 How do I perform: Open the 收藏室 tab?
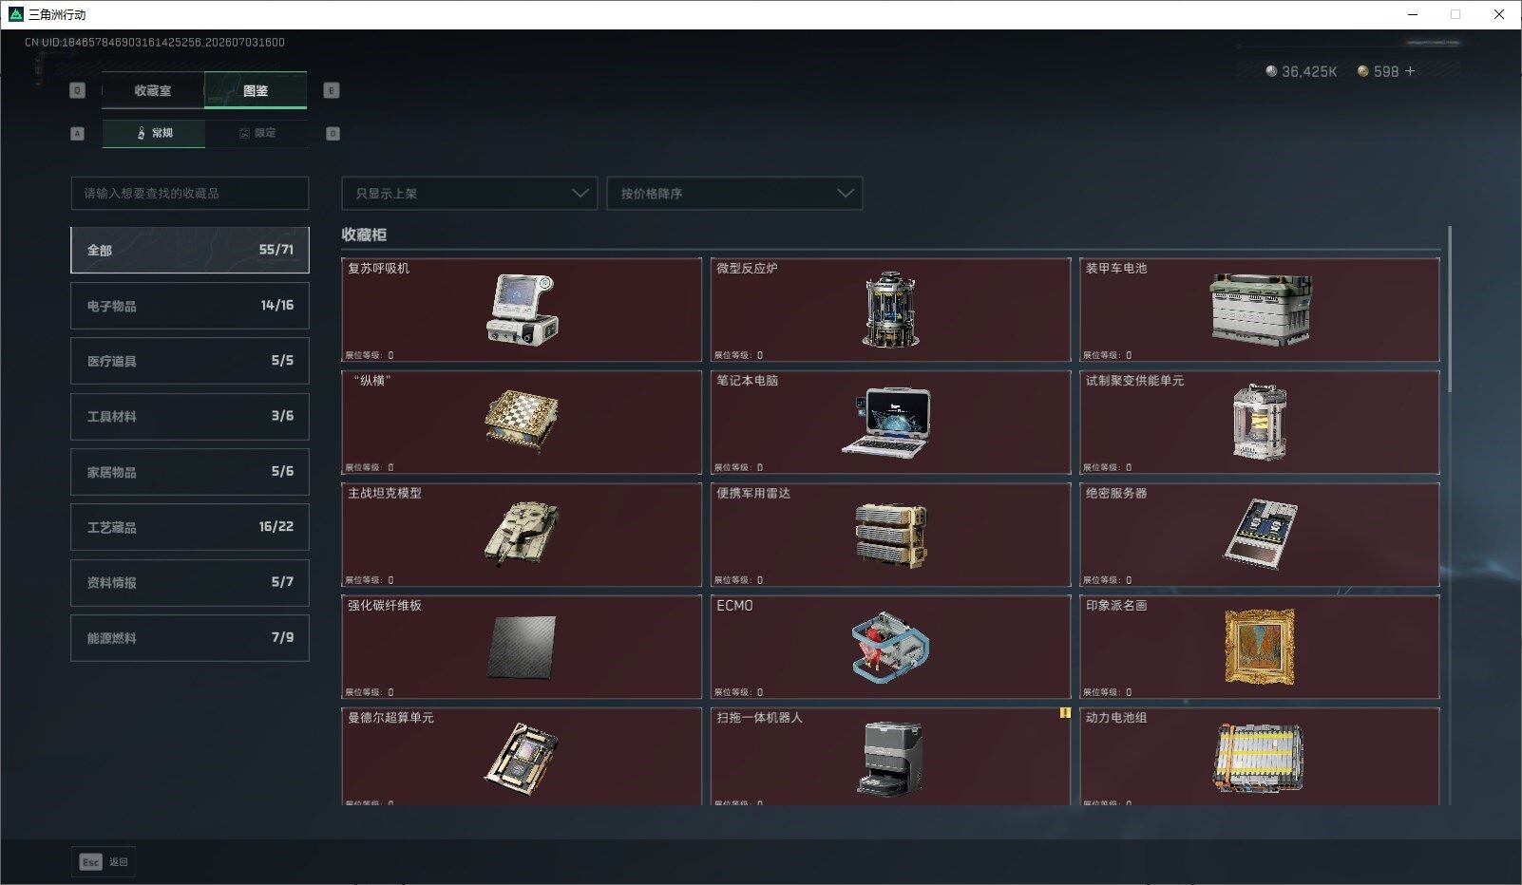[153, 90]
